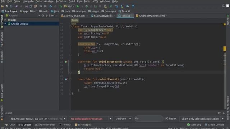Viewport: 230px width, 129px height.
Task: Click the Save All toolbar icon
Action: pos(7,6)
